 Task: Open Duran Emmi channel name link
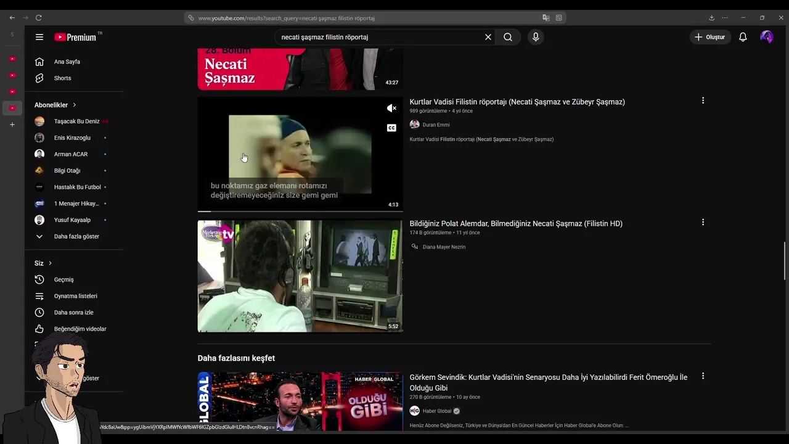[436, 125]
